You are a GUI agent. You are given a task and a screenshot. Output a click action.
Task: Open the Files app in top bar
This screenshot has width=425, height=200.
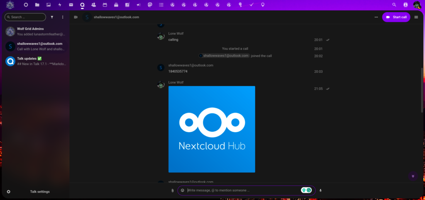[37, 5]
